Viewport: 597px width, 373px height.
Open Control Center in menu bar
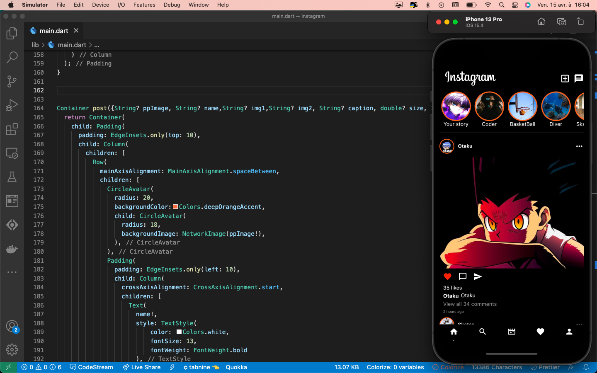[515, 5]
